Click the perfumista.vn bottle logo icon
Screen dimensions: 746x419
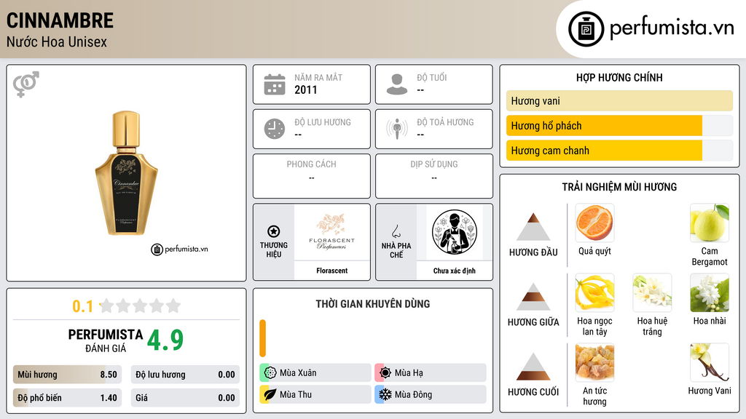click(586, 29)
